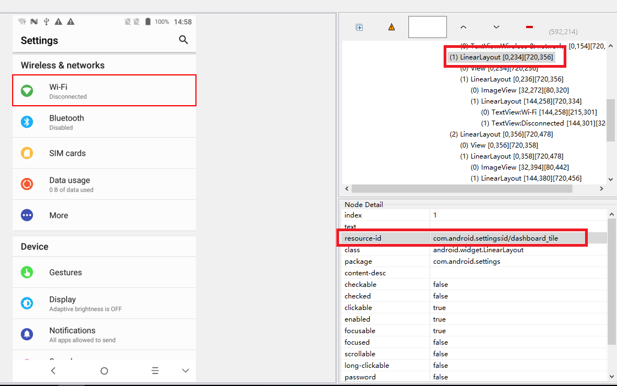Image resolution: width=617 pixels, height=386 pixels.
Task: Click the chevron arrow in the navigation bar
Action: coord(185,371)
